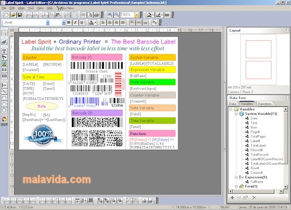The width and height of the screenshot is (291, 210).
Task: Select the FullName expression item
Action: pos(257,182)
